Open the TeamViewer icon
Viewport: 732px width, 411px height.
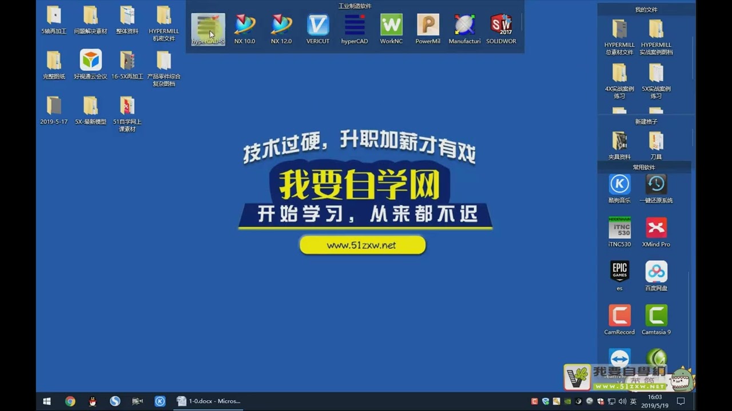pyautogui.click(x=619, y=358)
